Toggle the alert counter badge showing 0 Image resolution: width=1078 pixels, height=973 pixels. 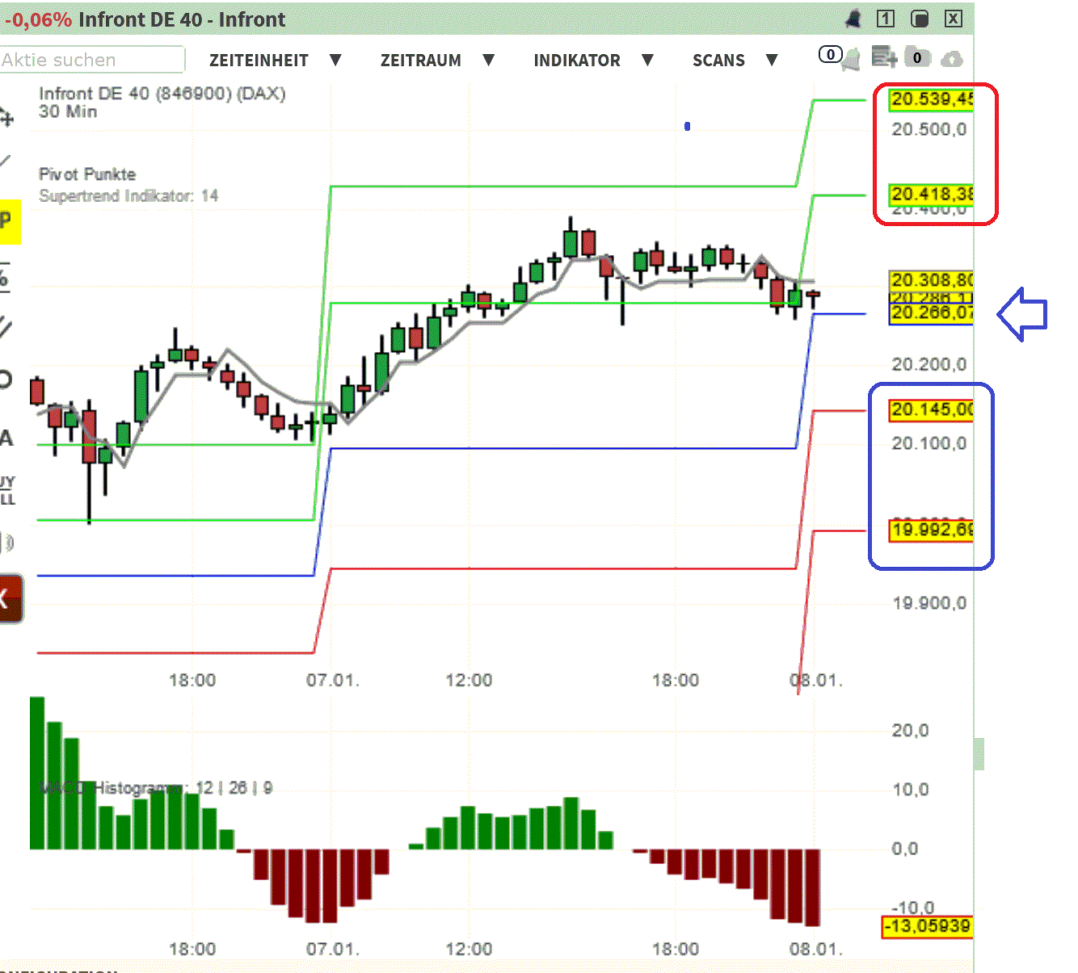coord(830,54)
